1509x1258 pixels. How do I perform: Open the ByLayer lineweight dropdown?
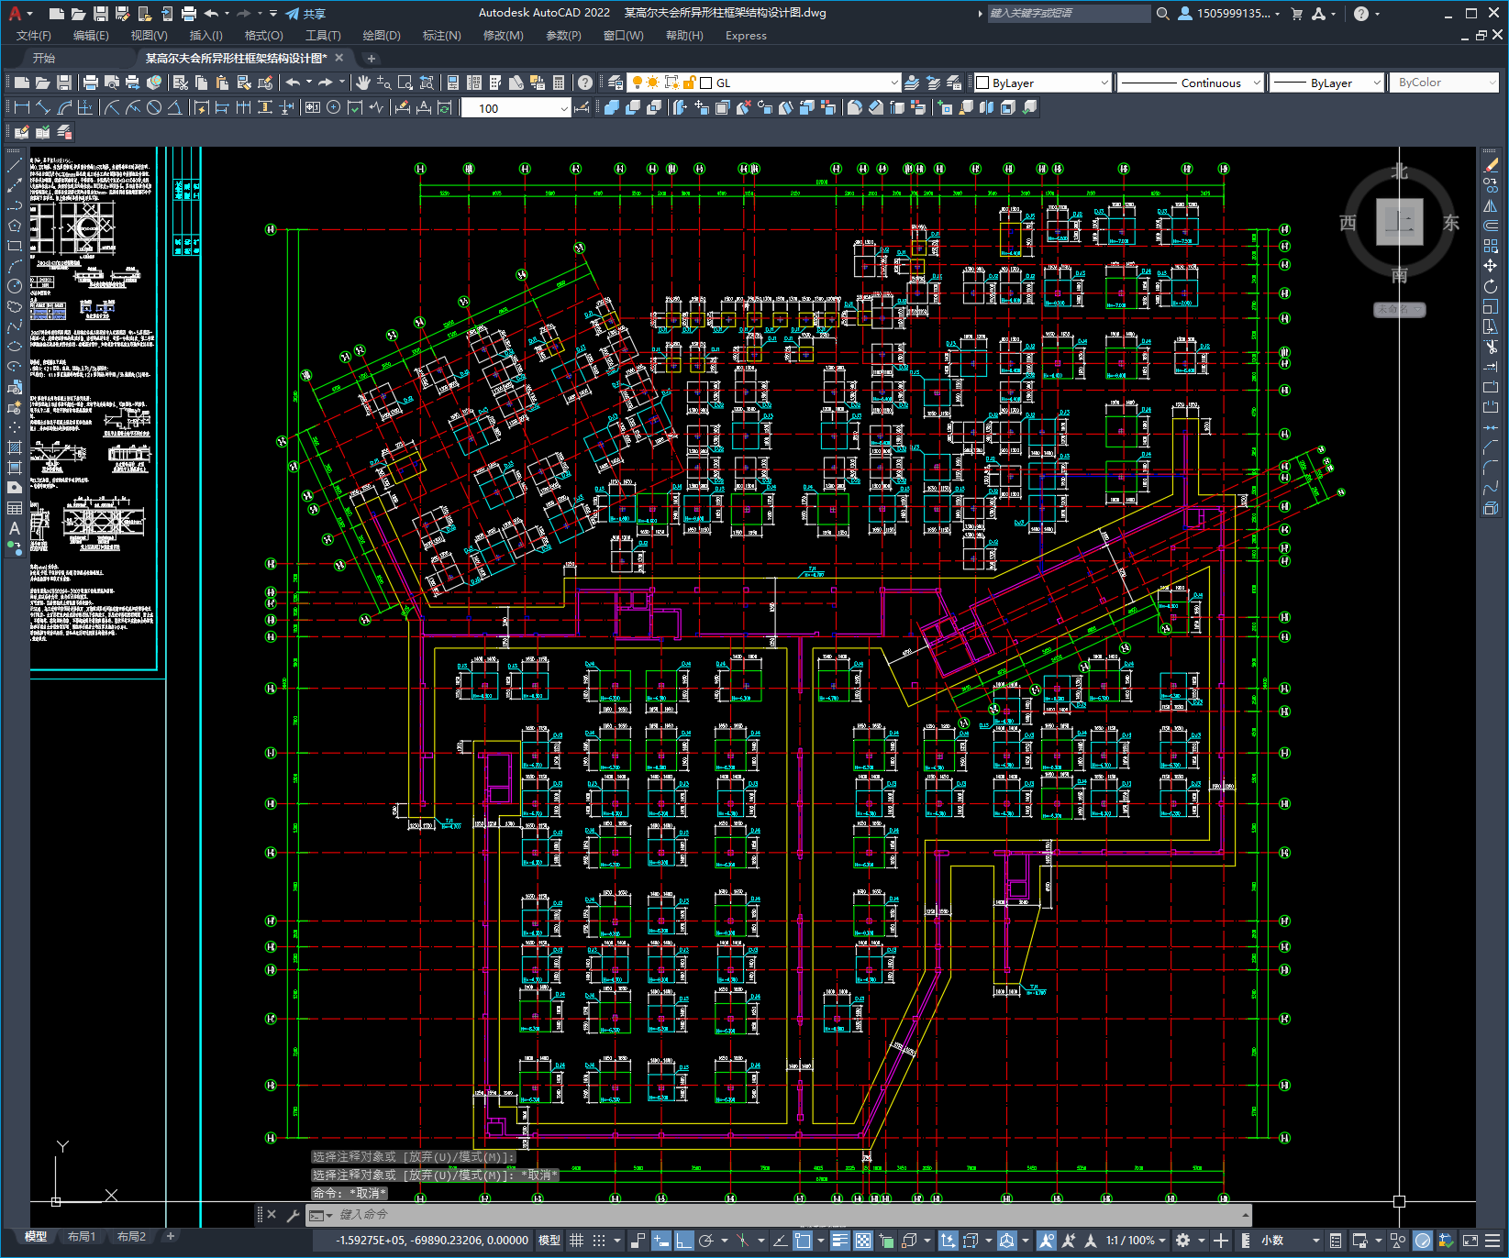coord(1326,83)
